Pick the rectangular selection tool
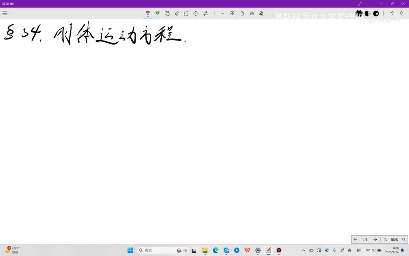The height and width of the screenshot is (256, 409). pos(186,13)
